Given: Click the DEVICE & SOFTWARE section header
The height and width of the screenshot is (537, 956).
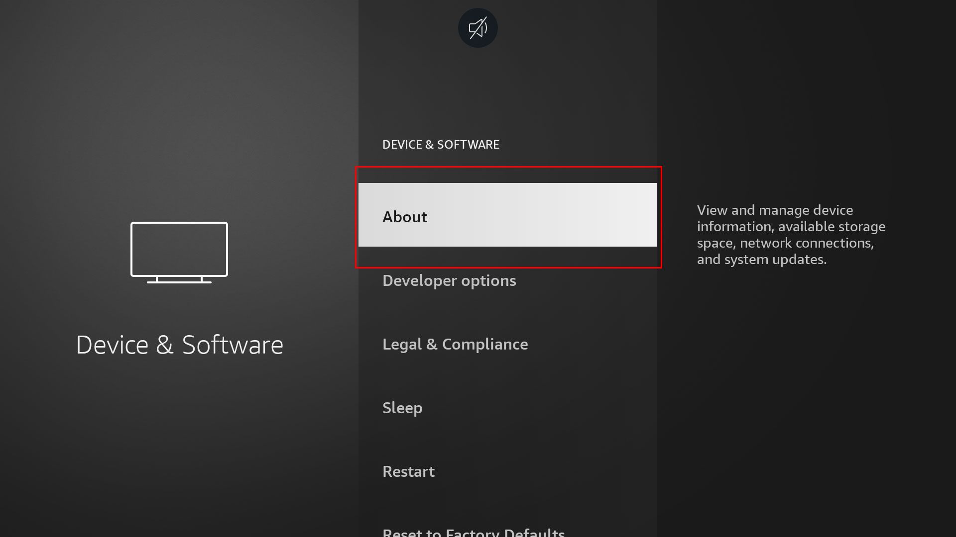Looking at the screenshot, I should pyautogui.click(x=441, y=144).
